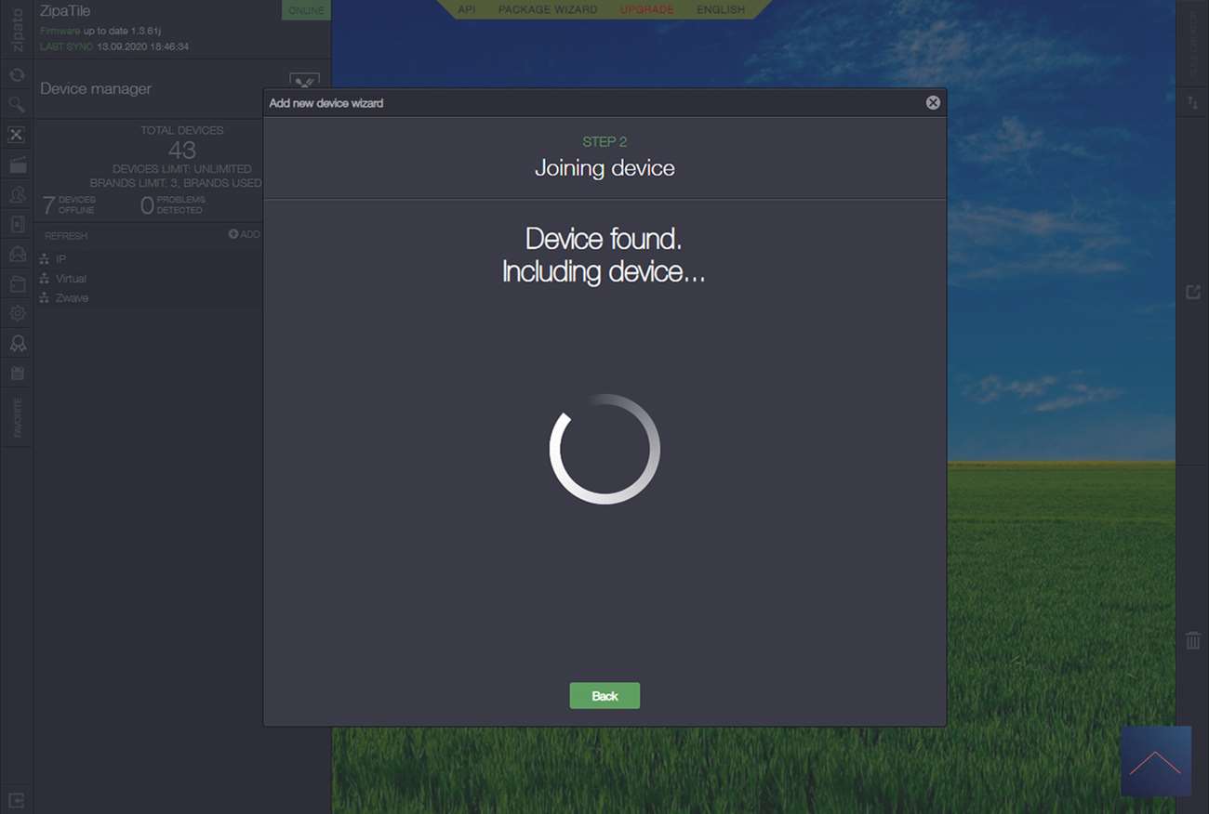Click the up-arrow tile at the bottom right
Image resolution: width=1209 pixels, height=814 pixels.
pos(1156,761)
